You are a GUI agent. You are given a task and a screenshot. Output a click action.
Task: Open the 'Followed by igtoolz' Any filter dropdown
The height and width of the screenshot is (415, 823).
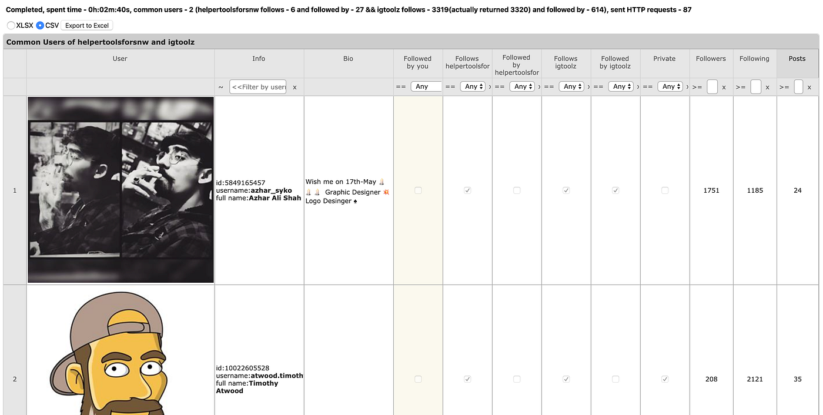pyautogui.click(x=621, y=86)
